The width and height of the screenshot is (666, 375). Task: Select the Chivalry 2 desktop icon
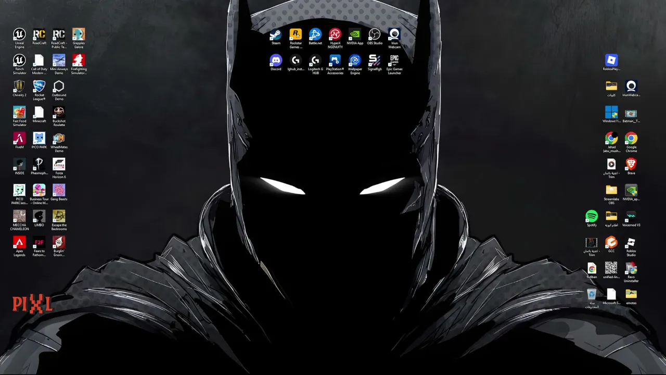point(19,89)
